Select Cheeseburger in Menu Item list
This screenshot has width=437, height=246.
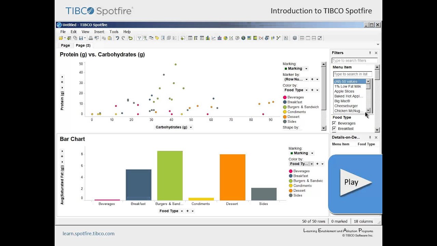pos(346,106)
